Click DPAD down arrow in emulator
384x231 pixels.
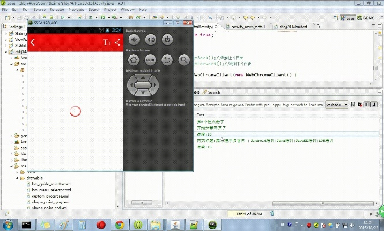tap(143, 92)
